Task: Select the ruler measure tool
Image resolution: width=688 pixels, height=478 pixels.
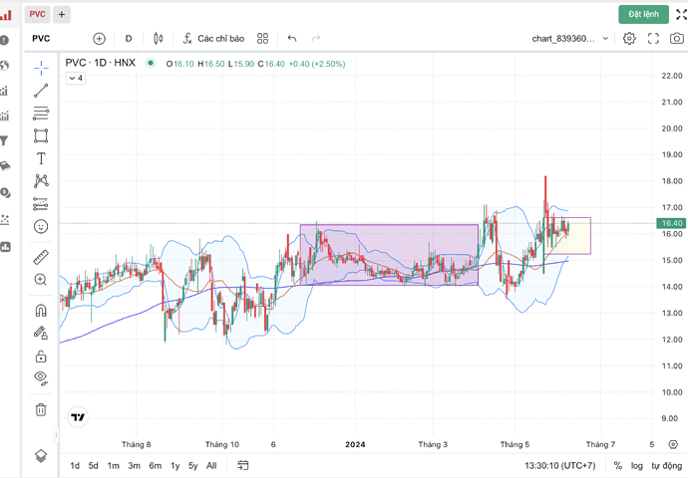Action: (41, 257)
